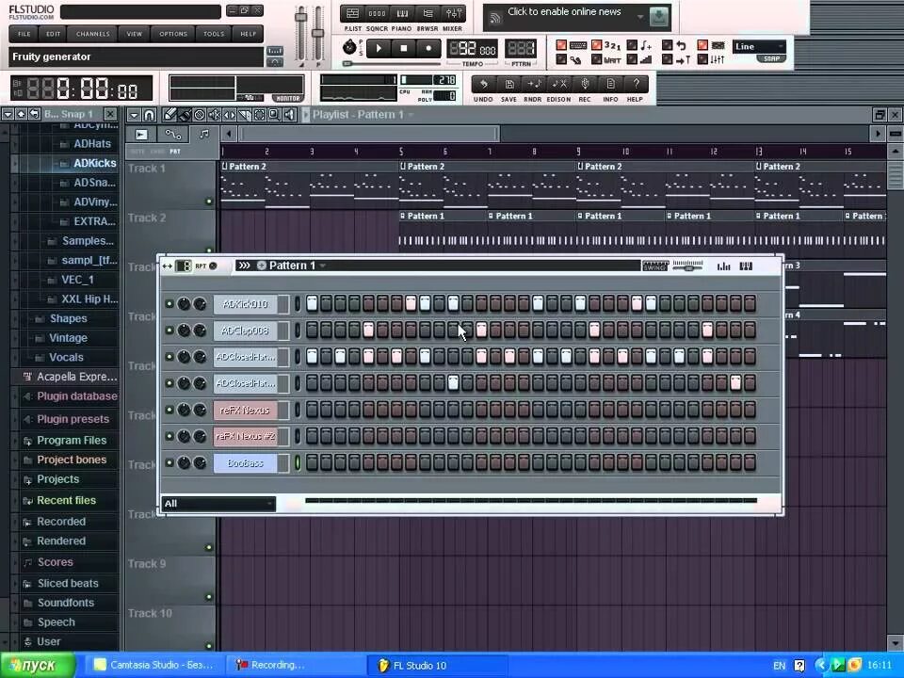Choose the Playback speaker tool in Playlist
The image size is (904, 678).
289,114
